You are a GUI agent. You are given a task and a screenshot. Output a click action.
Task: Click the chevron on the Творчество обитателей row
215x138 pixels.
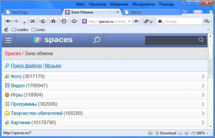(203, 113)
